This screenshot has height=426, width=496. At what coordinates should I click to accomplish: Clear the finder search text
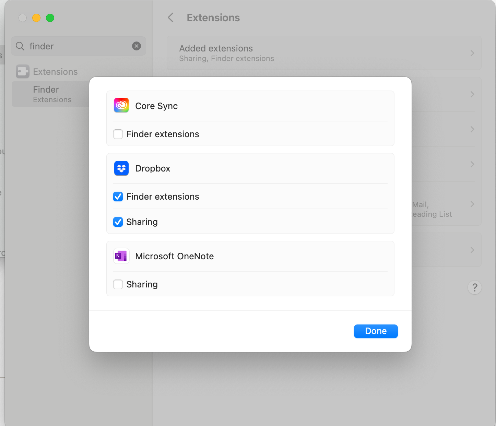(x=137, y=46)
